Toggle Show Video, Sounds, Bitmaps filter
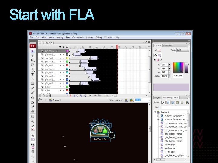218x163 pixels. pos(177,103)
